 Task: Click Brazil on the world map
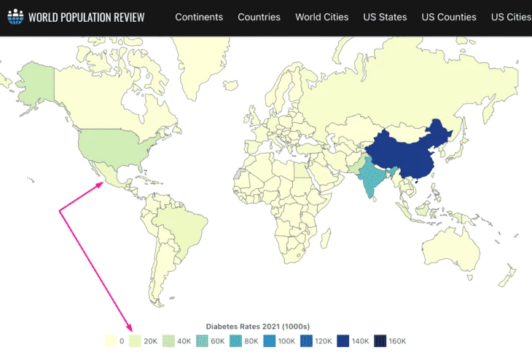pos(183,226)
